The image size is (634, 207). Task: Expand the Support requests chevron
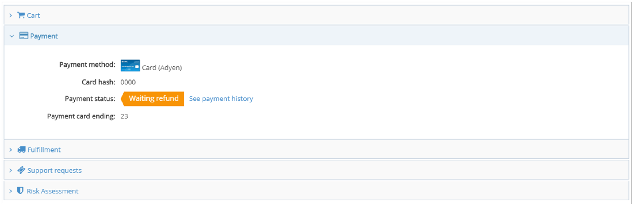pos(11,171)
